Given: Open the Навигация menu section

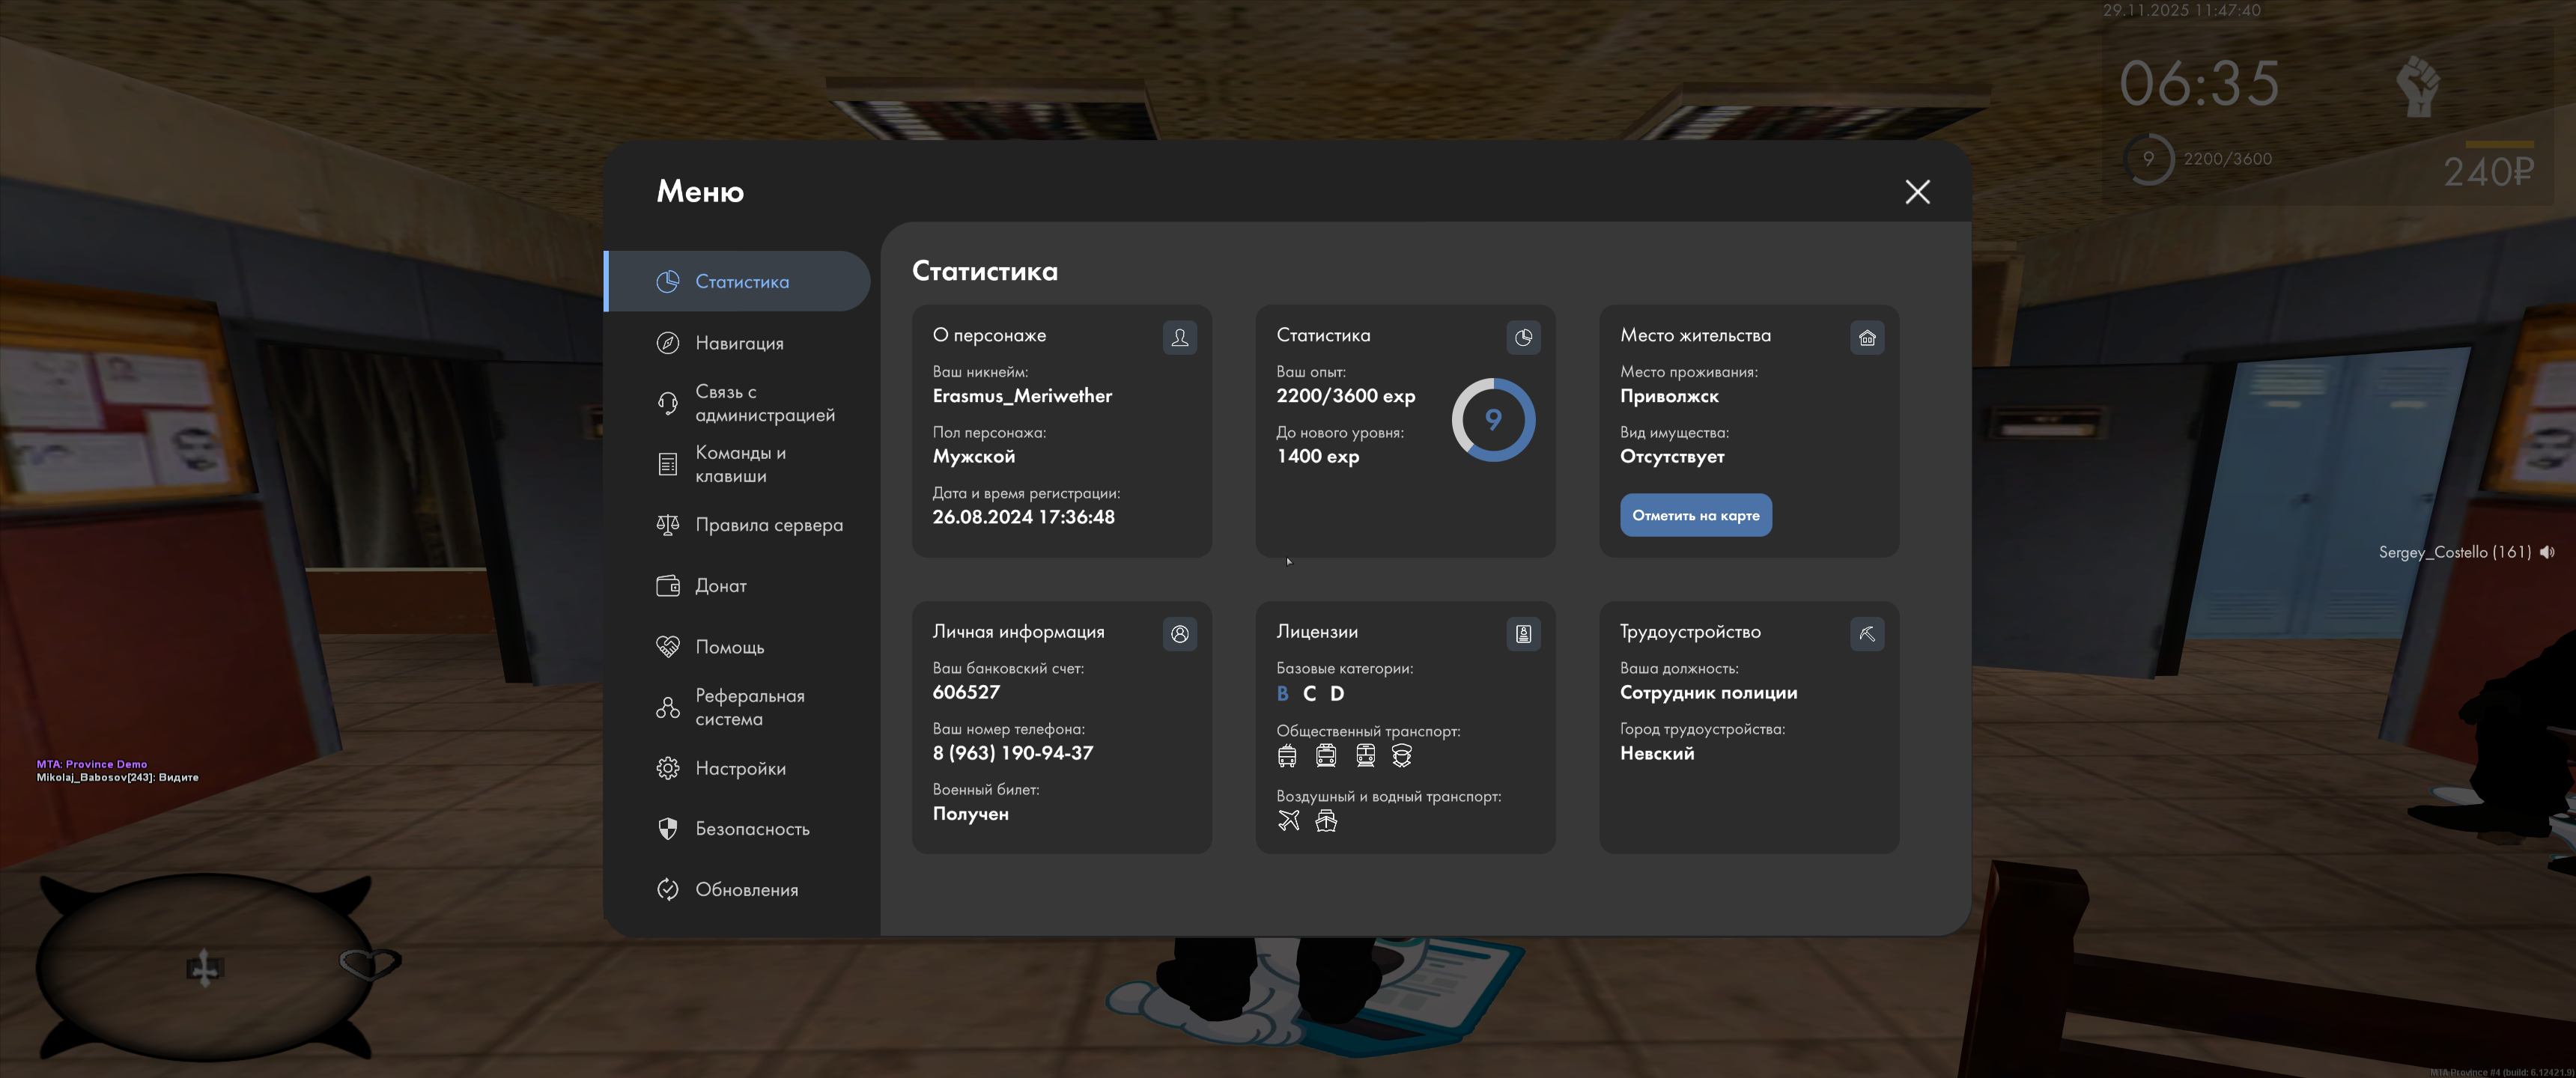Looking at the screenshot, I should pos(738,343).
